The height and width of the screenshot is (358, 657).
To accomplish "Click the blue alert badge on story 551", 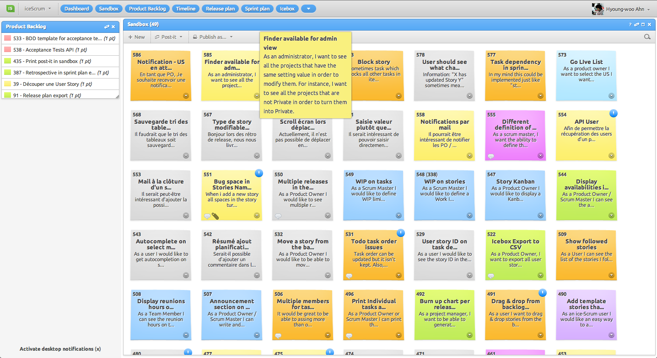I will [258, 173].
